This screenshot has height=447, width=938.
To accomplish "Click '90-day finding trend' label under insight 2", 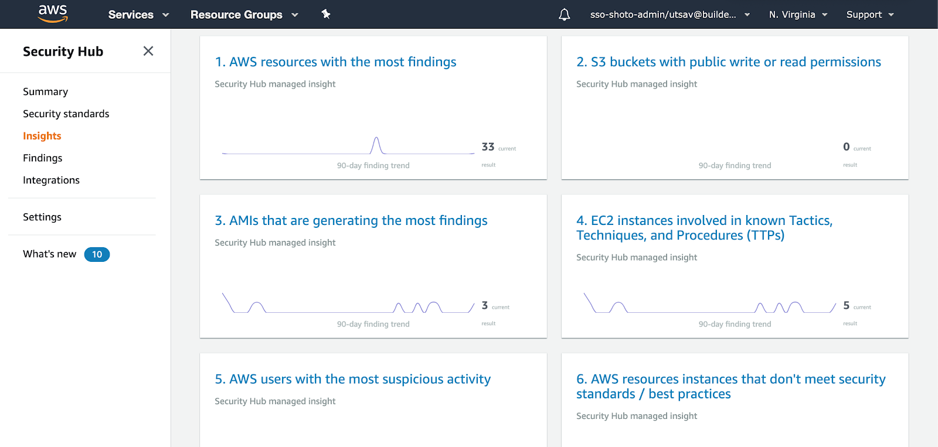I will point(735,166).
